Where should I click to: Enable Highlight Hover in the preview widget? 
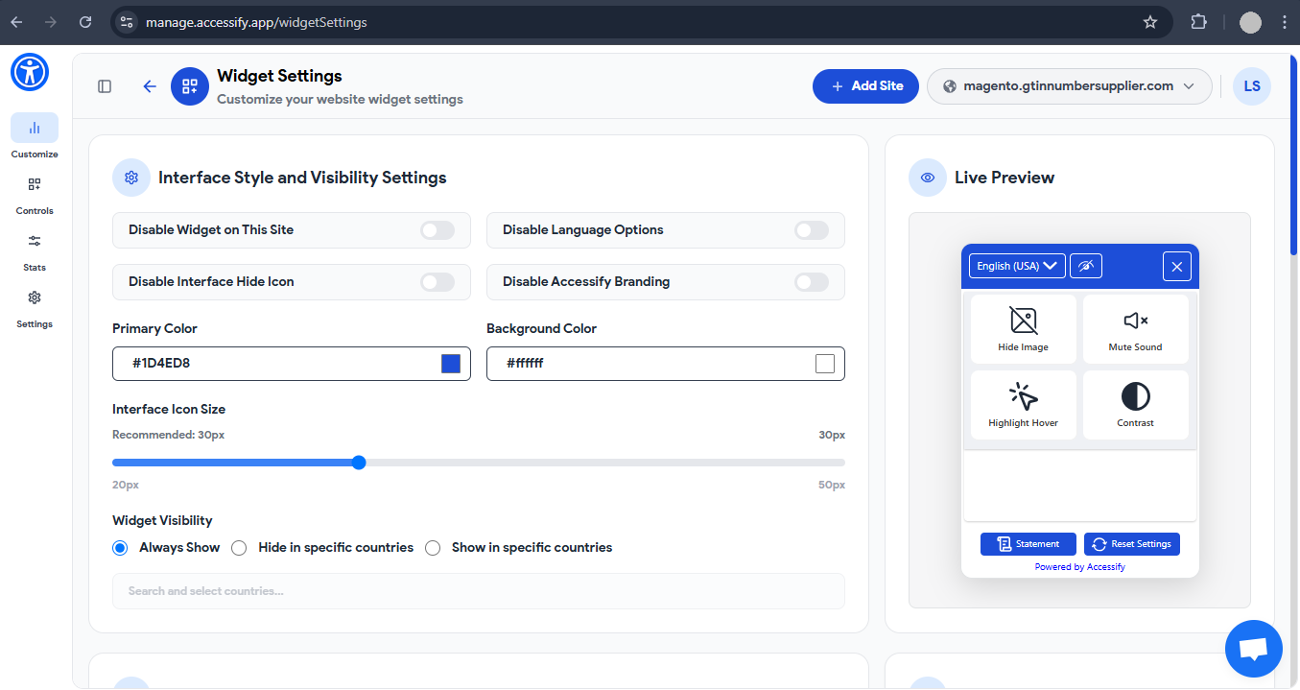[x=1023, y=404]
